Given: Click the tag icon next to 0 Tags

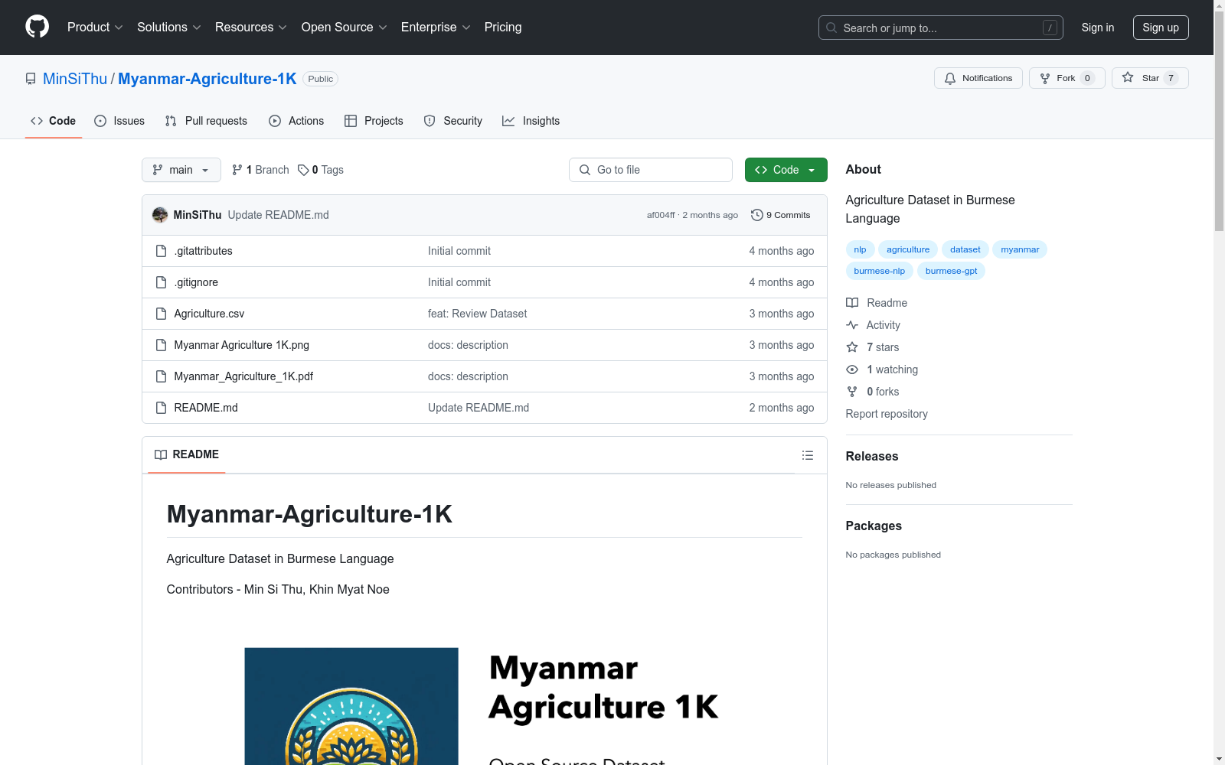Looking at the screenshot, I should click(303, 170).
